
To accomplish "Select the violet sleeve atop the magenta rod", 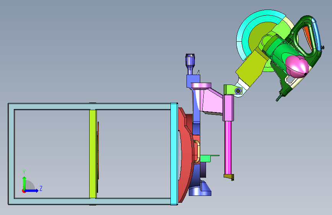I will tap(228, 108).
